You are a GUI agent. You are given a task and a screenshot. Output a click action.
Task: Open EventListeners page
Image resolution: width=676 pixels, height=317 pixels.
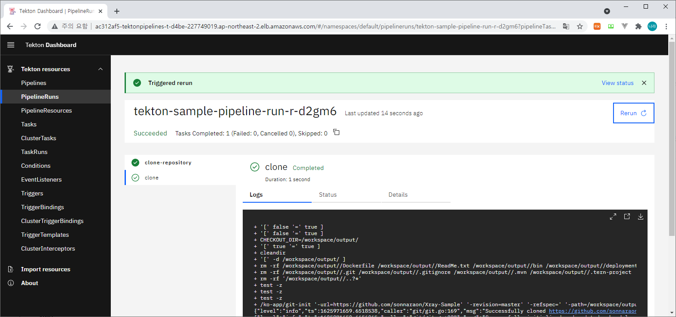tap(55, 179)
